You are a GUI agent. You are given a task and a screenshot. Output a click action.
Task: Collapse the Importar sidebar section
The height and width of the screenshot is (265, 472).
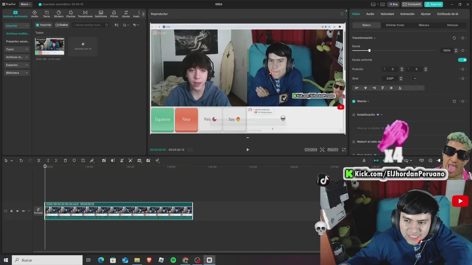(x=17, y=26)
